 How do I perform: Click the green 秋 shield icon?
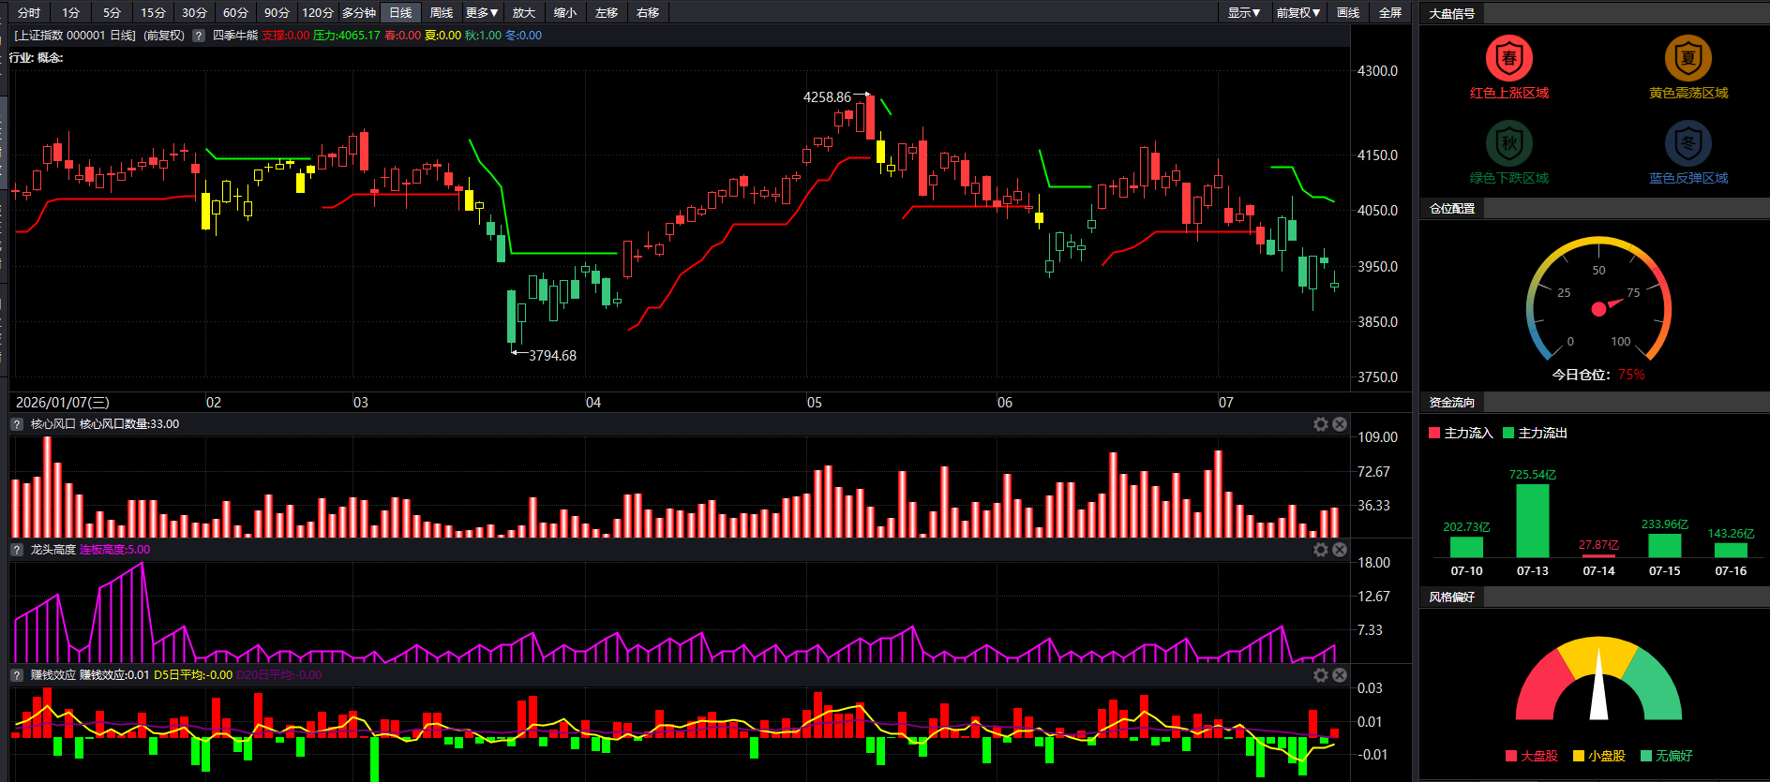(x=1509, y=143)
